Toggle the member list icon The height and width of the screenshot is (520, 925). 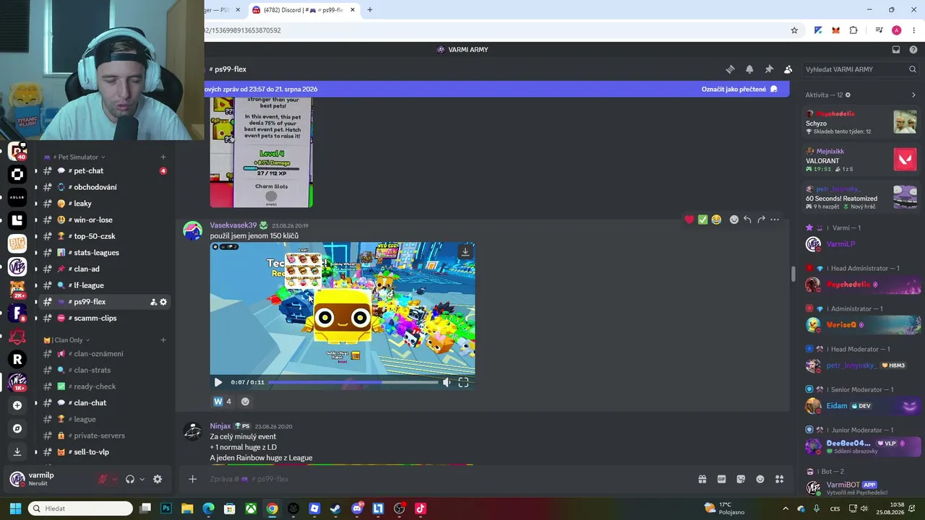[788, 69]
